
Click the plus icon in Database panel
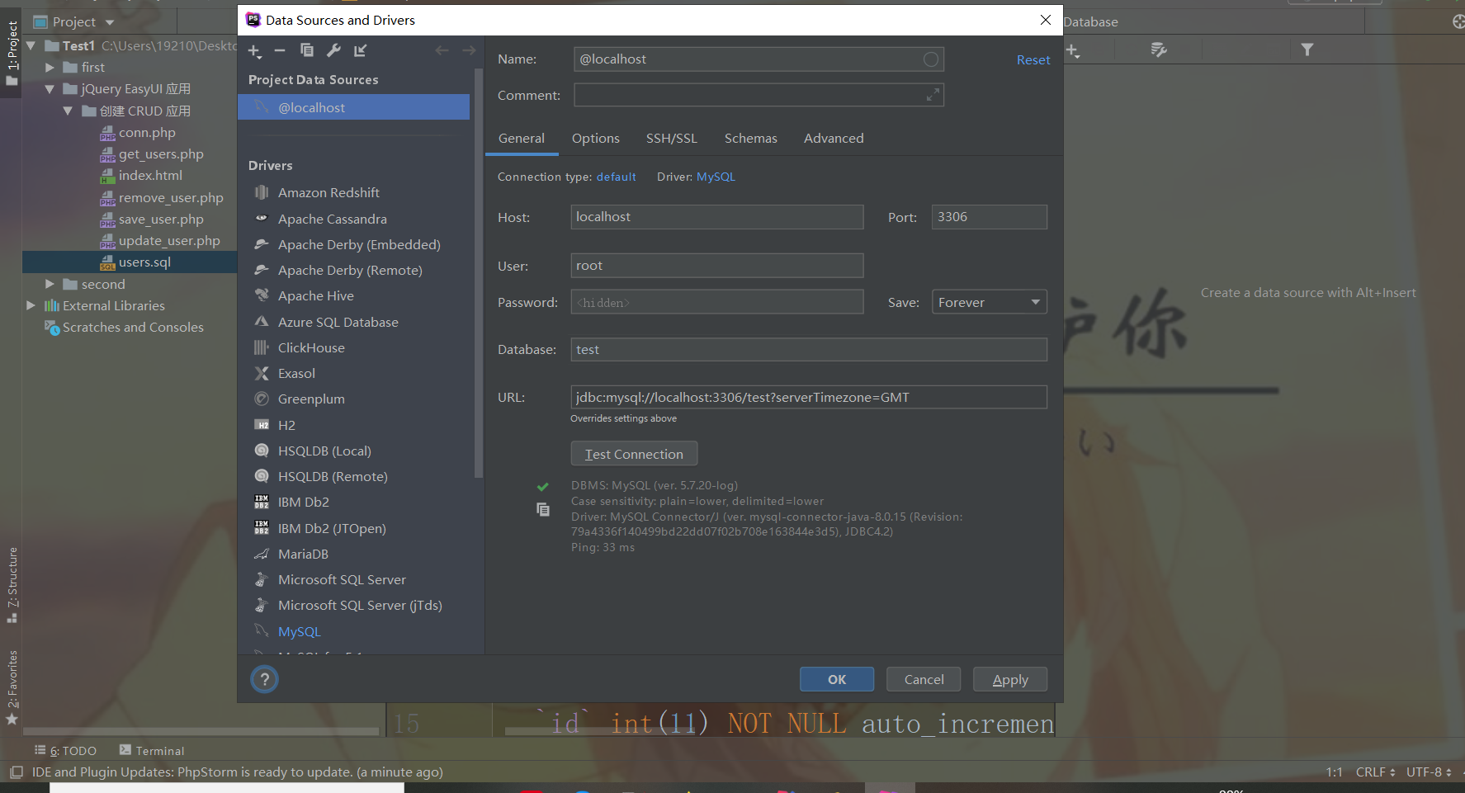1072,50
